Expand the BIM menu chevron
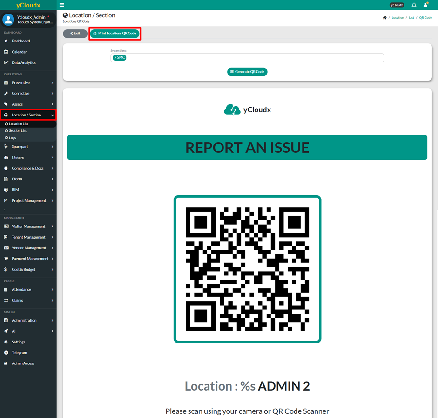Screen dimensions: 438x418 coord(52,190)
